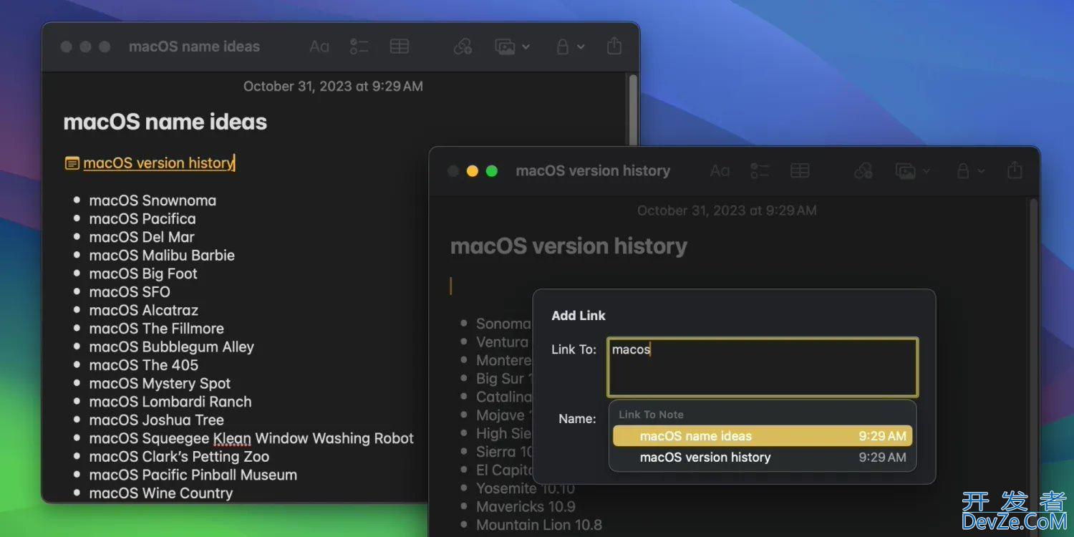Expand media dropdown arrow in version history window
The height and width of the screenshot is (537, 1074).
coord(927,171)
